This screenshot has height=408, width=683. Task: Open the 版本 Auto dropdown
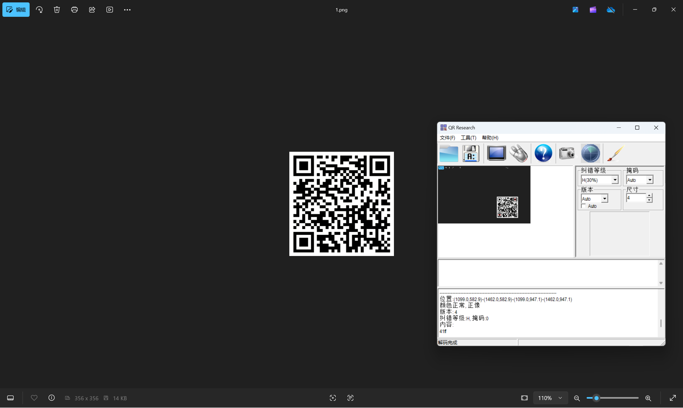point(594,199)
